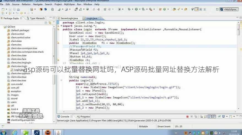
Task: Toggle Pin Console button
Action: [x=219, y=117]
